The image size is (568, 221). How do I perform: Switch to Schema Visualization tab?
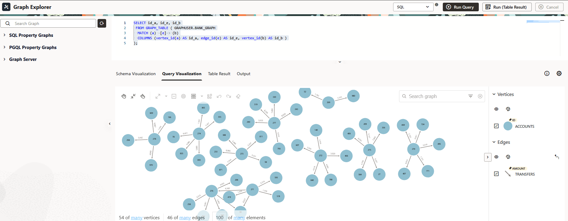click(136, 74)
